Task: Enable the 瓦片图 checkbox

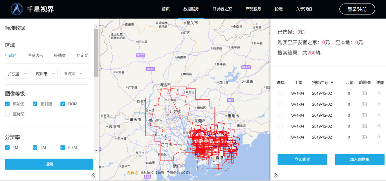Action: [7, 114]
